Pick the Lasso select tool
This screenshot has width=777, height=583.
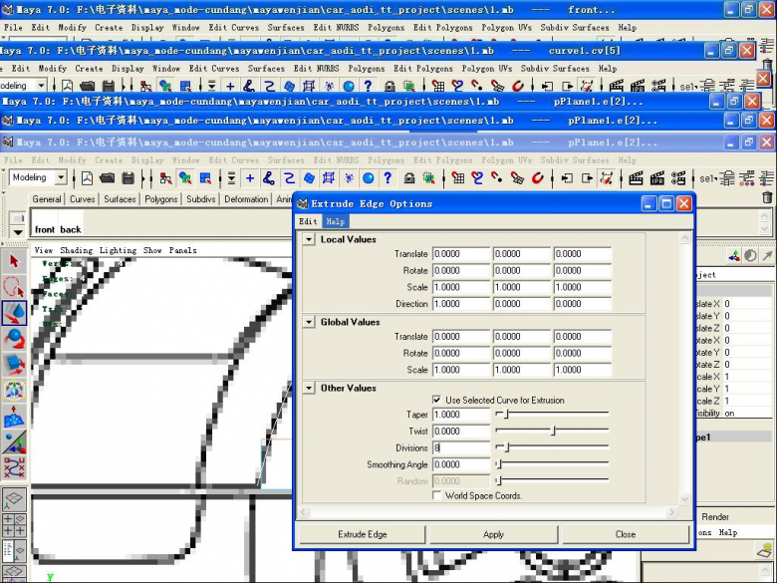coord(14,288)
